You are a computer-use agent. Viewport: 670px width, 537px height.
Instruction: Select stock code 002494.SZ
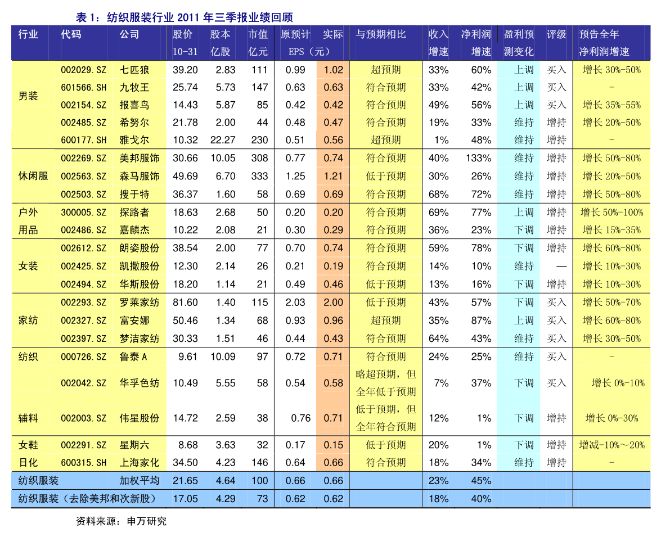(83, 285)
